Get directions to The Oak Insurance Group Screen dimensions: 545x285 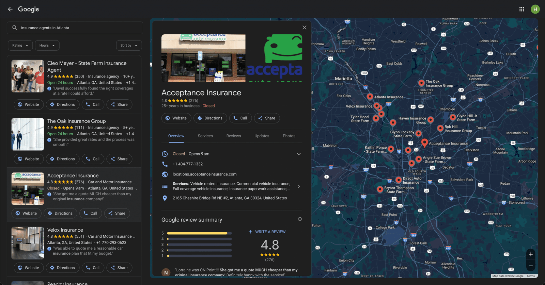click(63, 159)
